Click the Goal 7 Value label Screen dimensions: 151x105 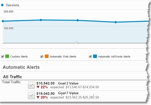click(68, 93)
